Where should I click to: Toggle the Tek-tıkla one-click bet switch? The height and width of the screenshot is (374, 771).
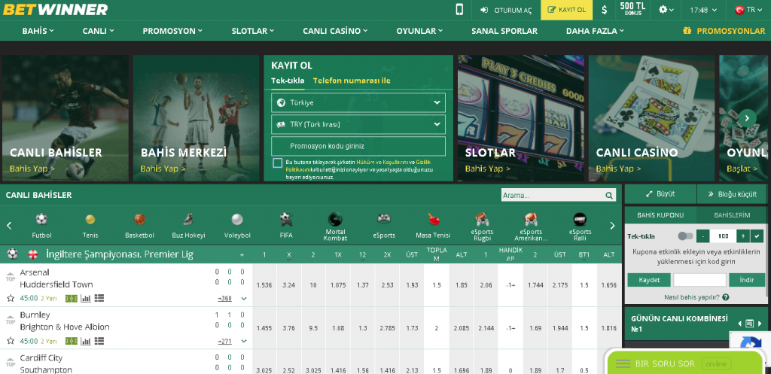[685, 236]
